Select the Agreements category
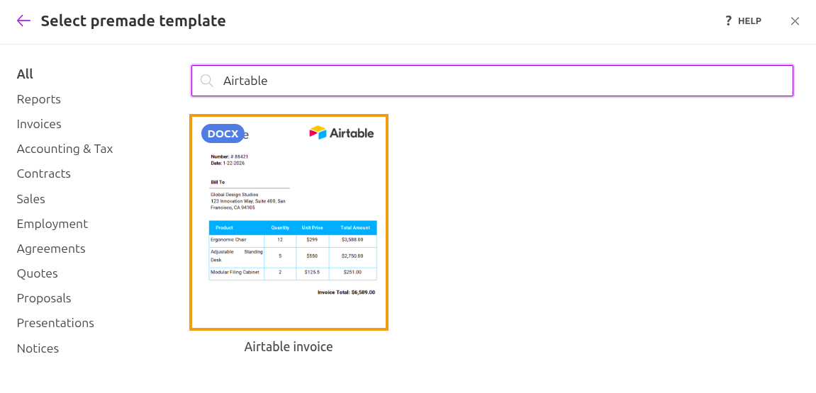The width and height of the screenshot is (816, 393). [x=51, y=249]
